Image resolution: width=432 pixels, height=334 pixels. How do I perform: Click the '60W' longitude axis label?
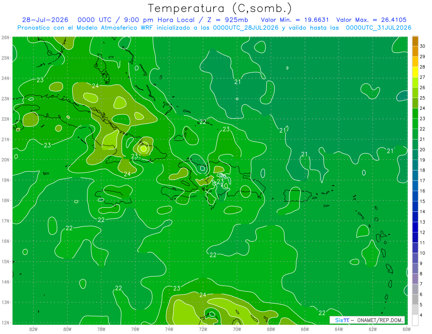pos(406,329)
